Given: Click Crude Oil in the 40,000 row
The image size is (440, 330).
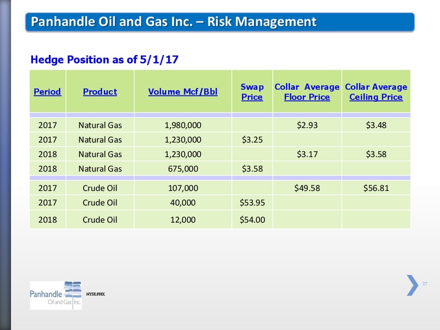Looking at the screenshot, I should pos(100,202).
